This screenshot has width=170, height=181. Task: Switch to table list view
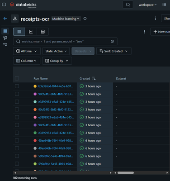point(19,32)
